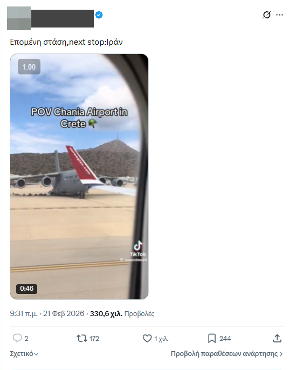Screen dimensions: 289x370
Task: Click the 0:46 video duration label
Action: click(26, 289)
